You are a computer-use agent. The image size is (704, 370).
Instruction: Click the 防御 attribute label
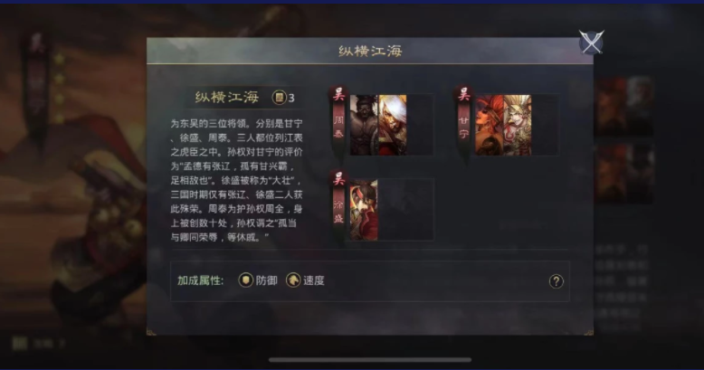tap(267, 280)
